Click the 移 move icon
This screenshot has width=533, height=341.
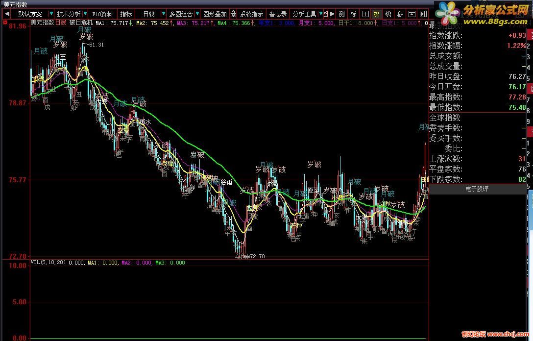[x=400, y=14]
